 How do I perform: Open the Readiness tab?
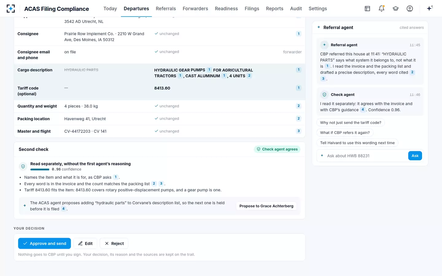[226, 9]
